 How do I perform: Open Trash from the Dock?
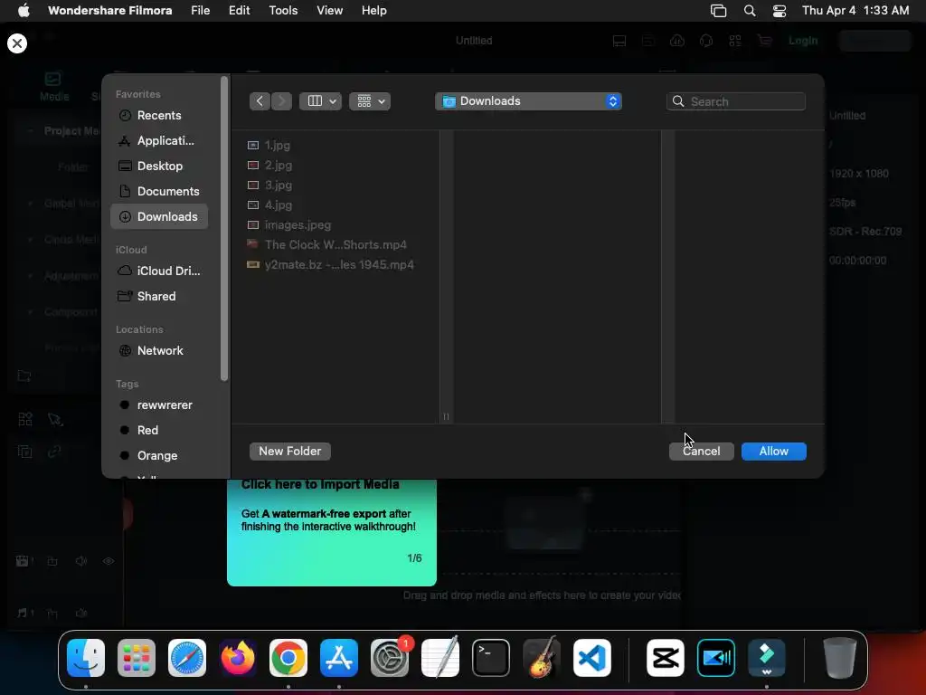pos(840,658)
